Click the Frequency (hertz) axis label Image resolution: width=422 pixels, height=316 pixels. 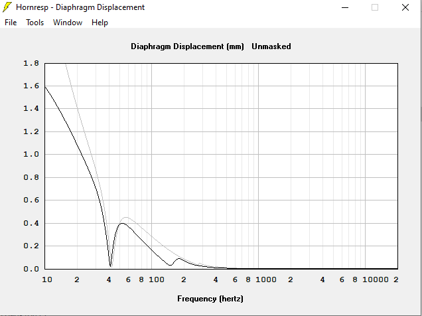pyautogui.click(x=210, y=299)
